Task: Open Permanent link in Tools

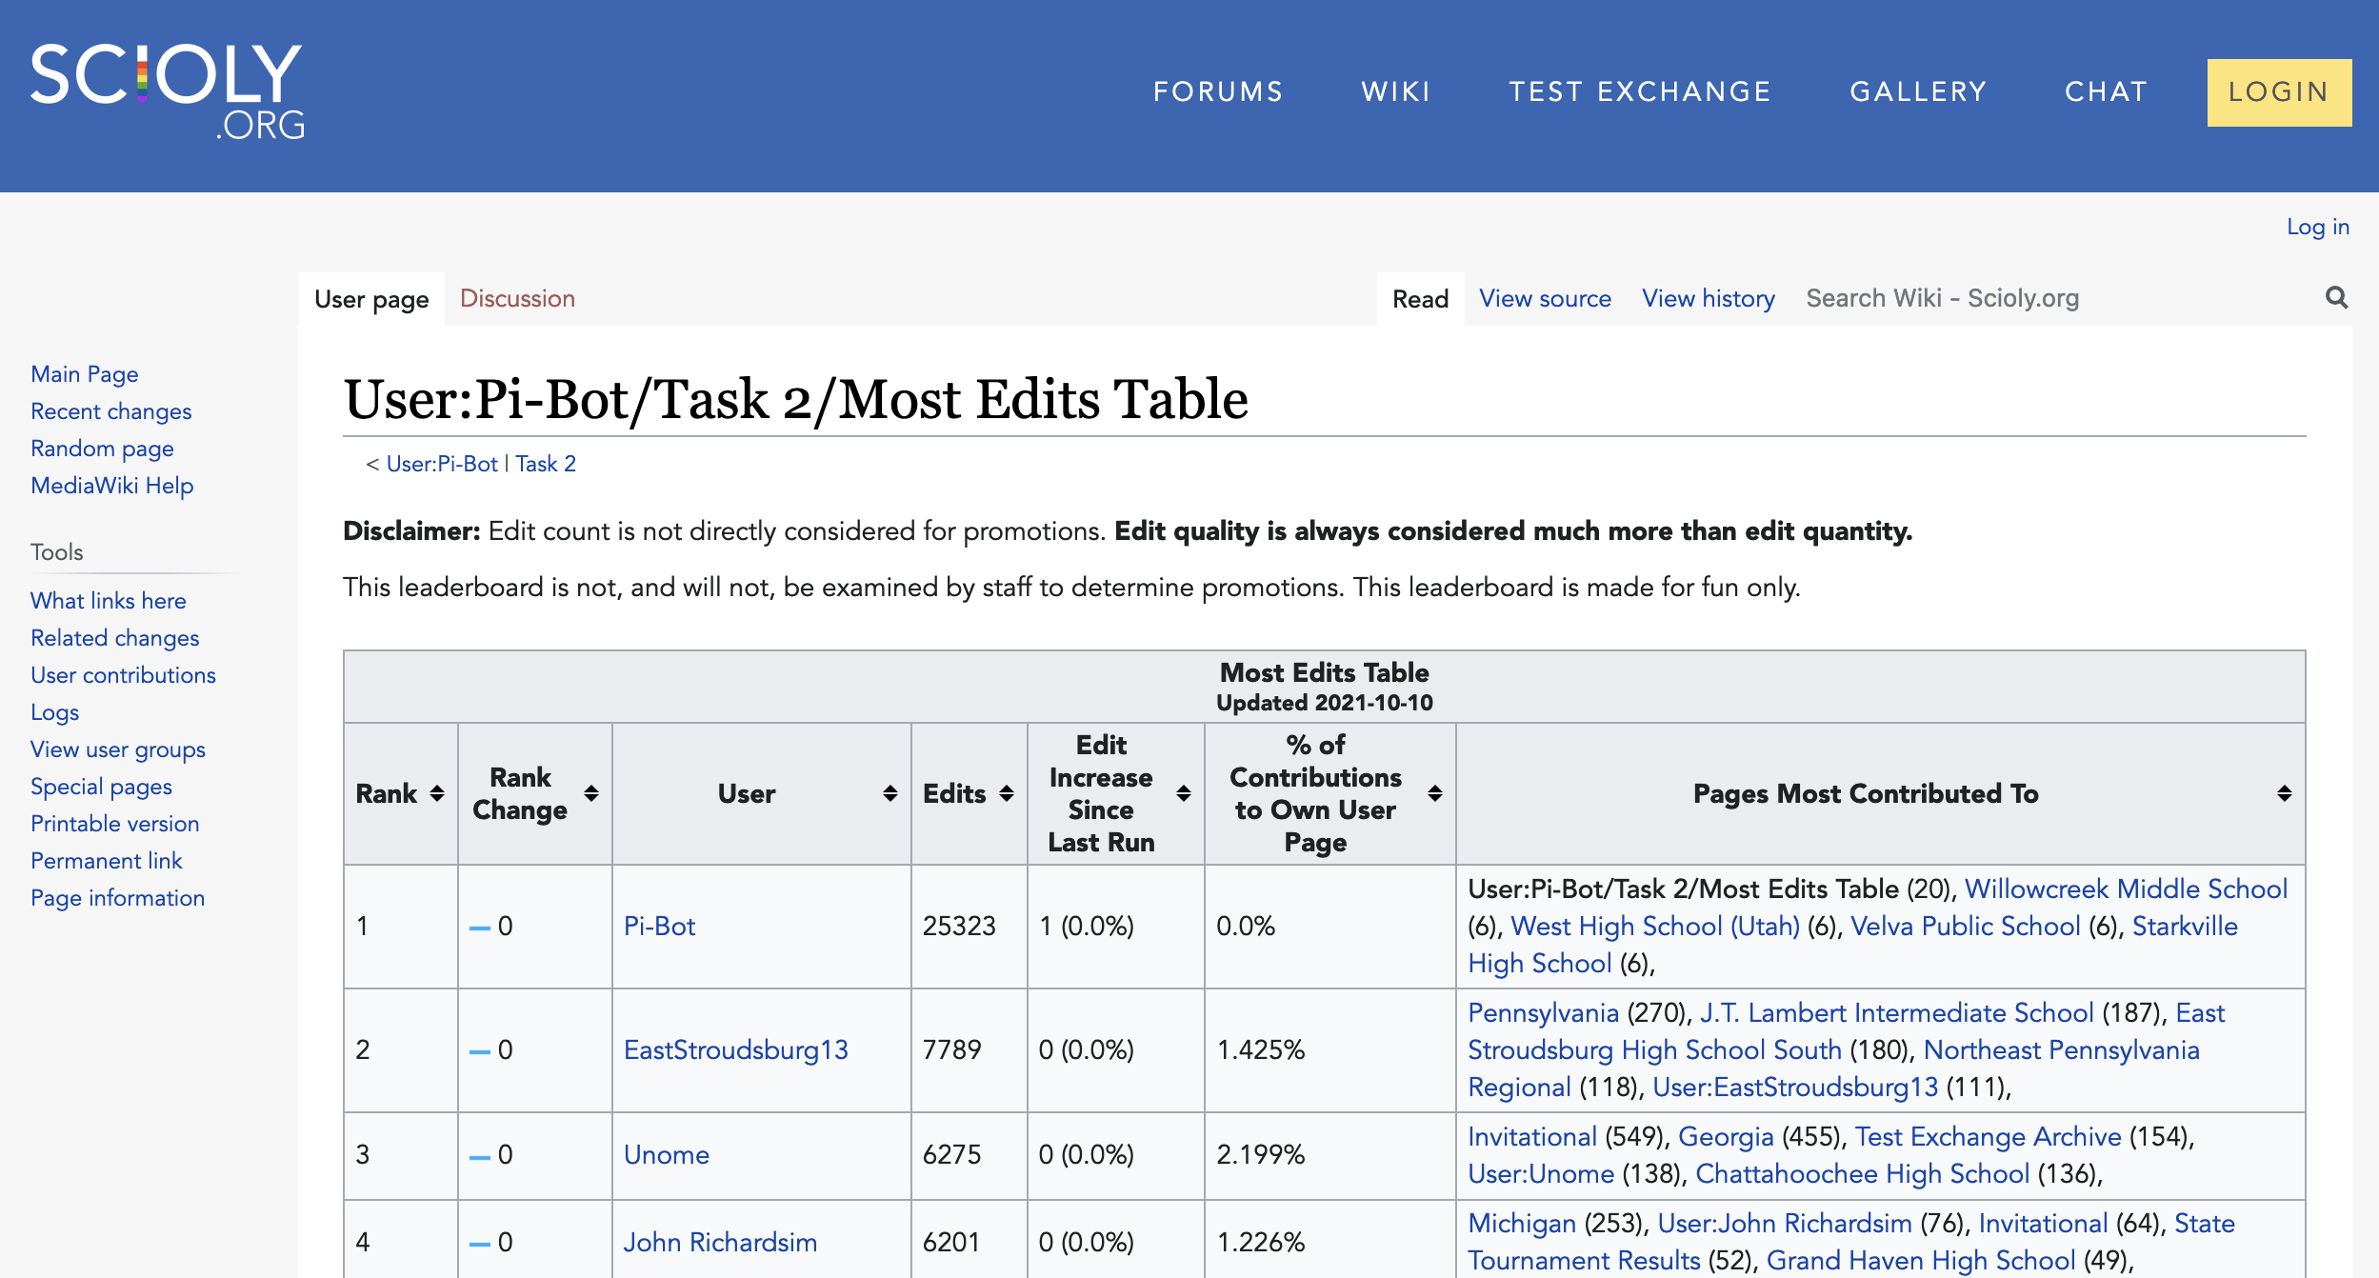Action: click(x=106, y=861)
